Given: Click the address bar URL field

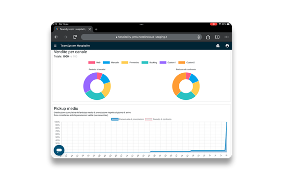Looking at the screenshot, I should [x=141, y=37].
